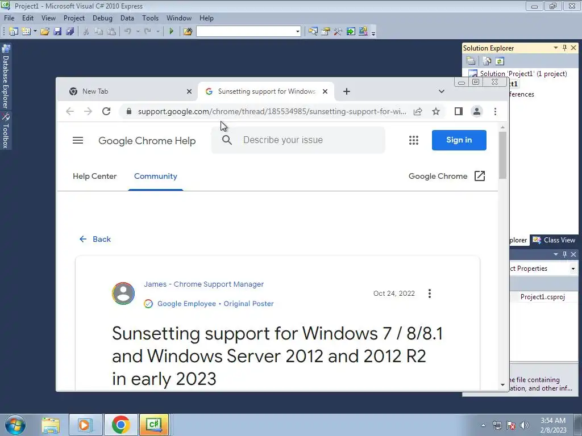Click the Copy icon in toolbar
This screenshot has width=582, height=436.
pos(98,32)
